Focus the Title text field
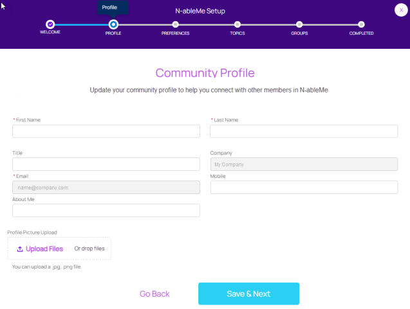 click(x=106, y=164)
